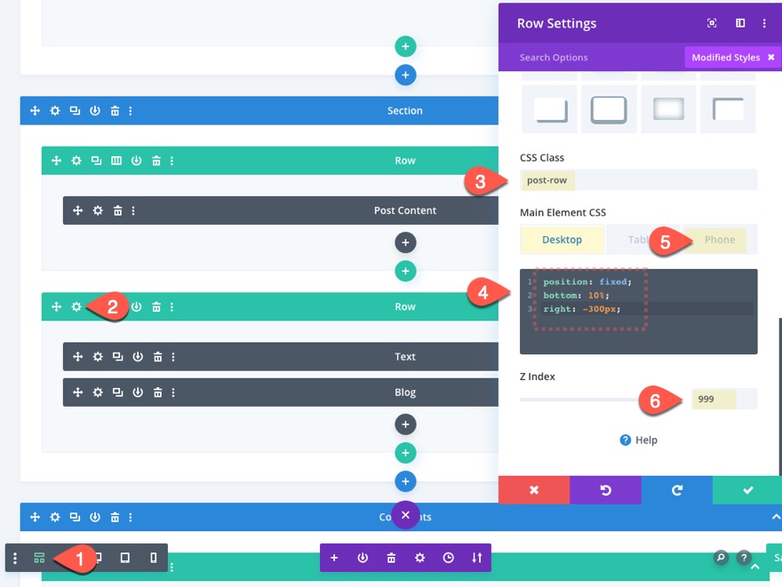Image resolution: width=782 pixels, height=587 pixels.
Task: Click inside the Main Element CSS code editor
Action: pos(638,312)
